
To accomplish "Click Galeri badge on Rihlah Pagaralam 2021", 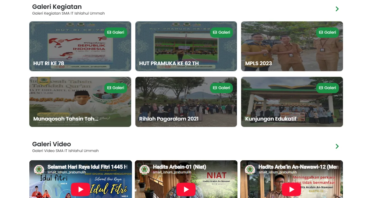I will [221, 88].
